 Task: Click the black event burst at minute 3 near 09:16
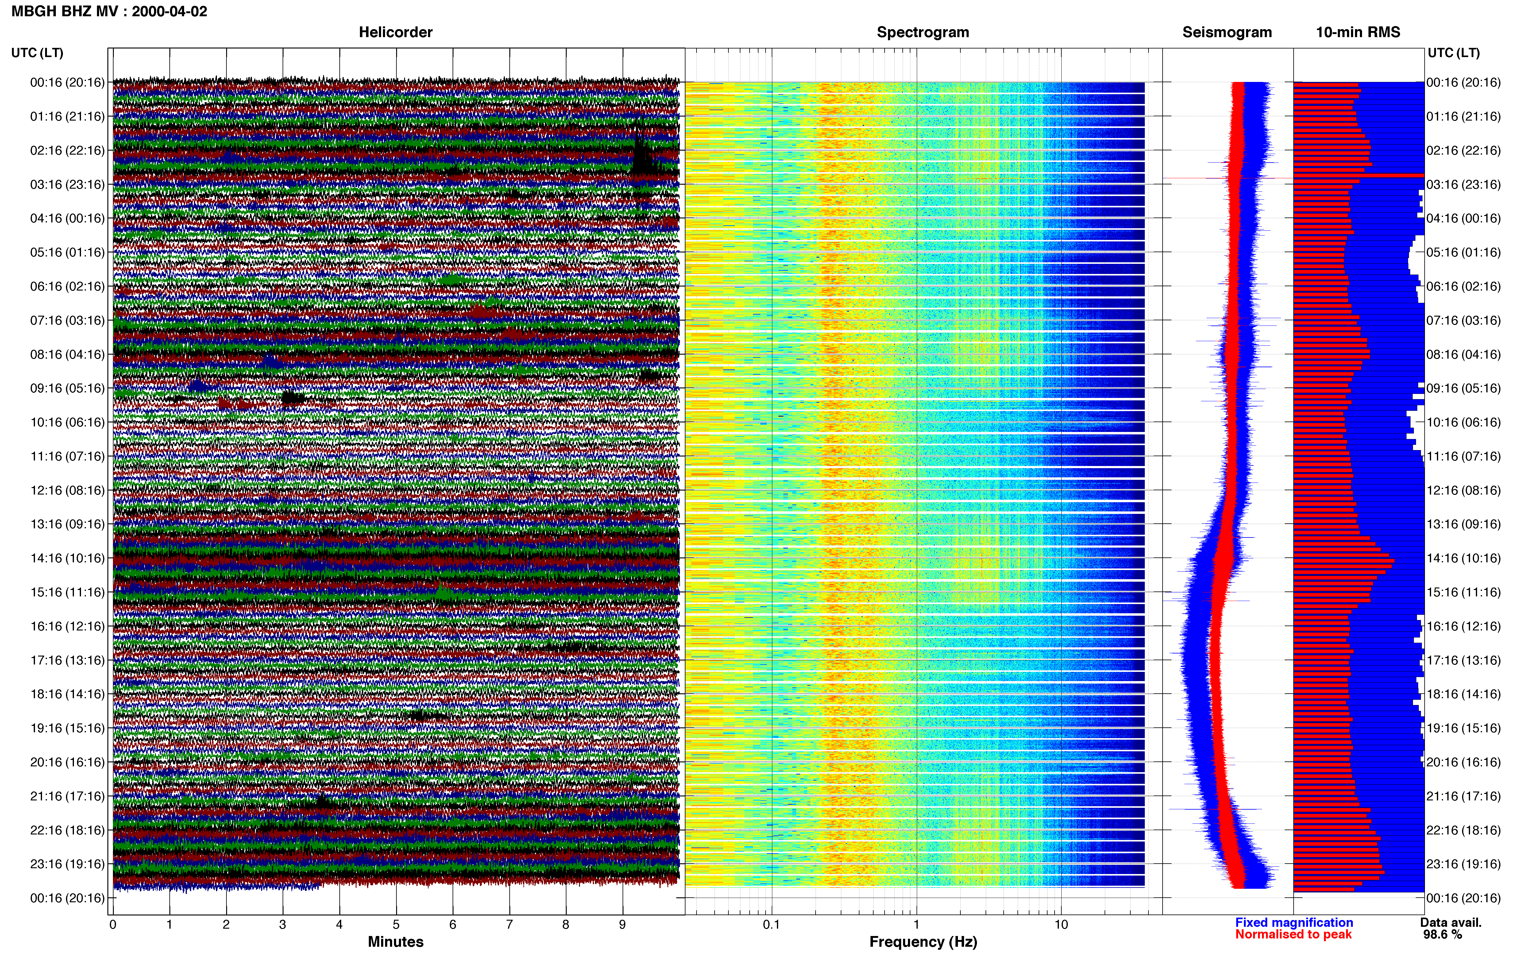click(292, 399)
